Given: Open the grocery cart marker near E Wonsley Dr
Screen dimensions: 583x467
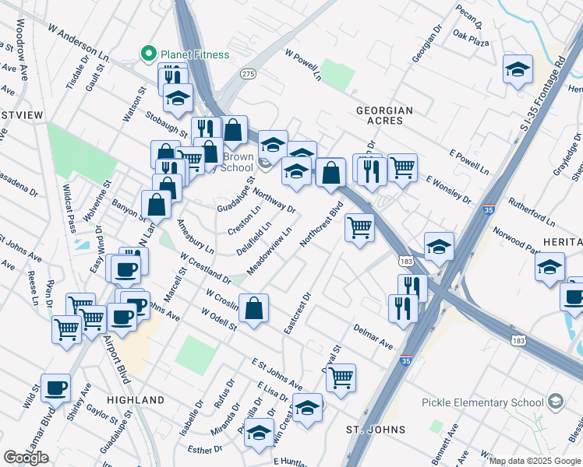Looking at the screenshot, I should (402, 167).
